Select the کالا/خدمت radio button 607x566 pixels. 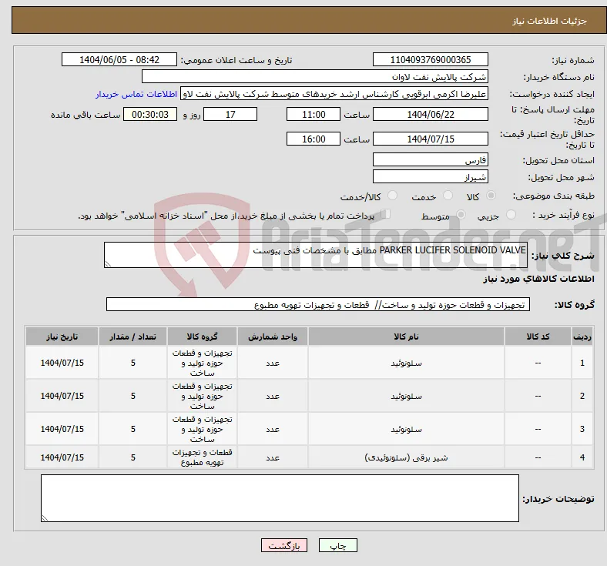coord(393,196)
